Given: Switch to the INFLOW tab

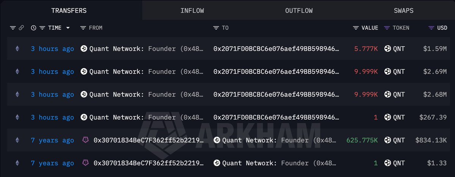Looking at the screenshot, I should tap(192, 11).
